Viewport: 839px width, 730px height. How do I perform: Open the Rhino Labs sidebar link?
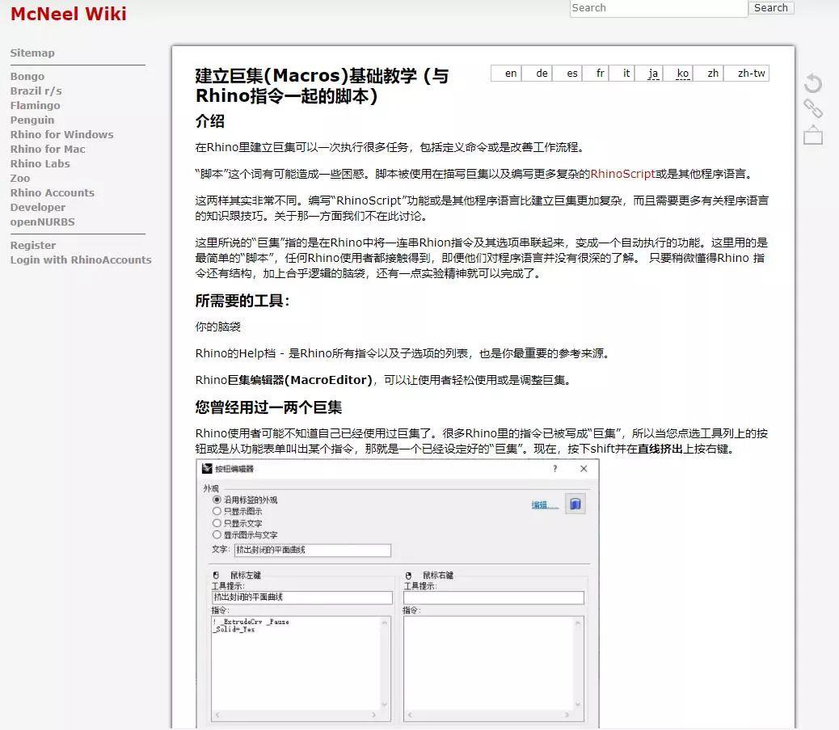(x=40, y=164)
